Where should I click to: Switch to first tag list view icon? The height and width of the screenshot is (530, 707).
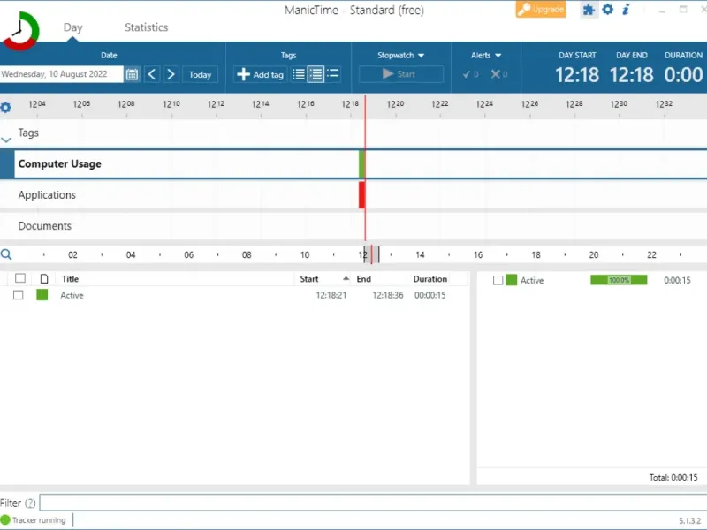pyautogui.click(x=299, y=74)
